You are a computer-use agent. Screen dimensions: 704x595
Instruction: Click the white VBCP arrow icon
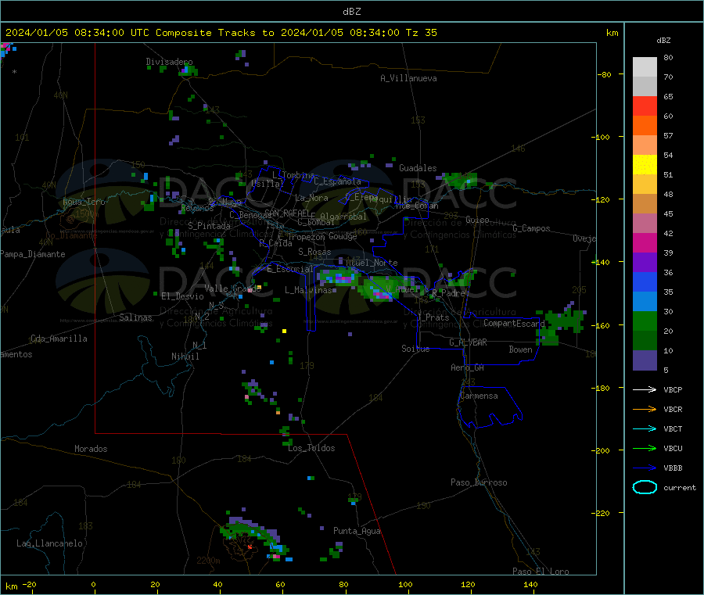[645, 389]
